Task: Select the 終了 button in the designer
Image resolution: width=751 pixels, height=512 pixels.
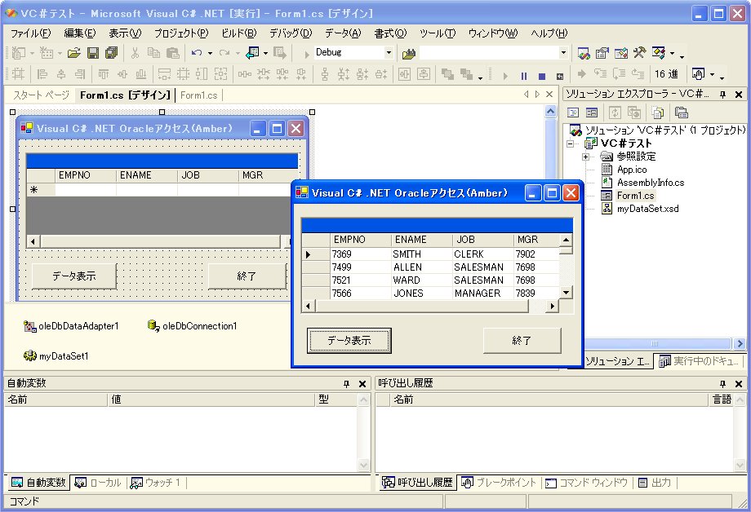Action: click(x=247, y=276)
